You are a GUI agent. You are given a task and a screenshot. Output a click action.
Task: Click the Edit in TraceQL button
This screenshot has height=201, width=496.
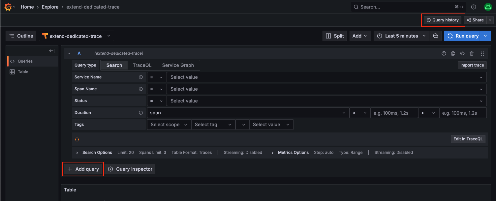[x=468, y=139]
